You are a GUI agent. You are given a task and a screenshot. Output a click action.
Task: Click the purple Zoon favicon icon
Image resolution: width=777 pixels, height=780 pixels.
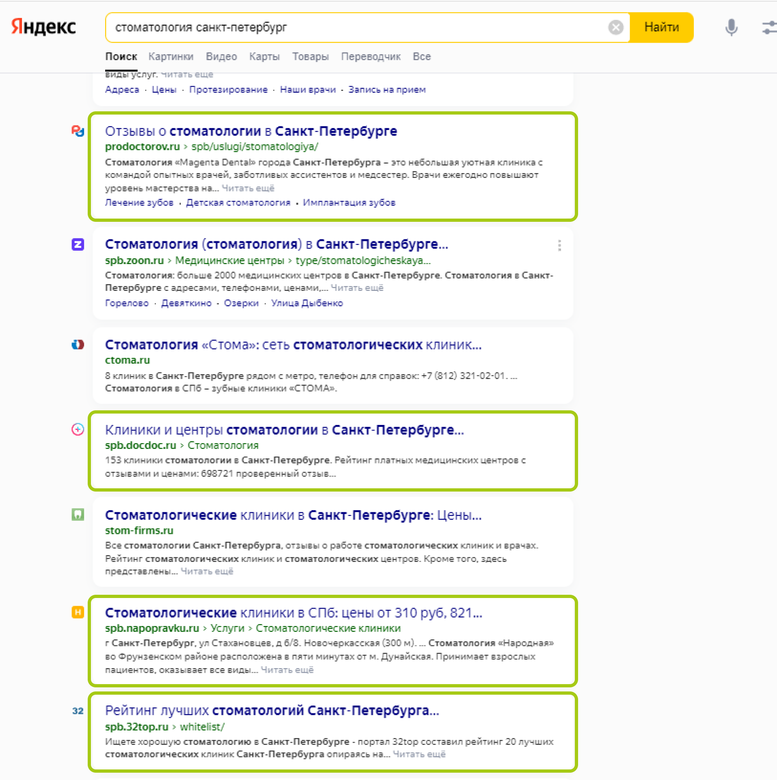click(x=78, y=244)
